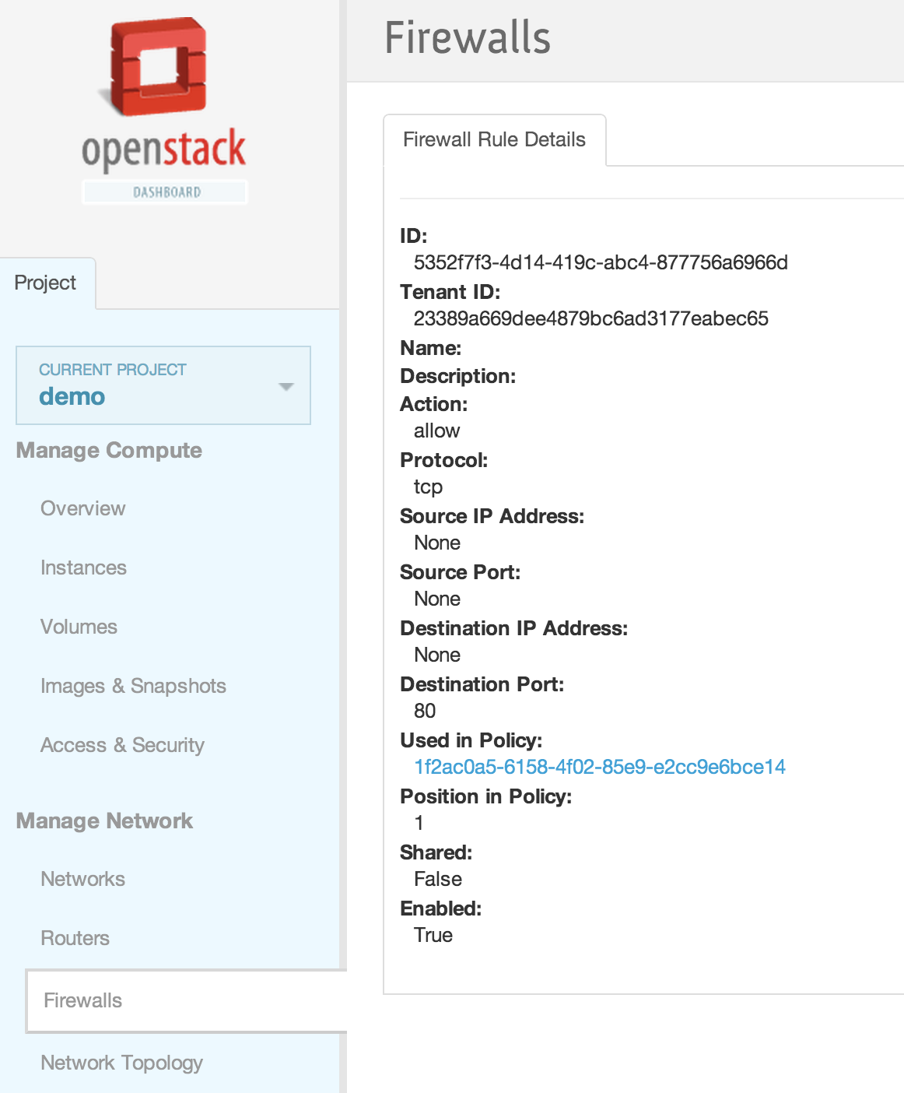Navigate to Routers

[75, 938]
